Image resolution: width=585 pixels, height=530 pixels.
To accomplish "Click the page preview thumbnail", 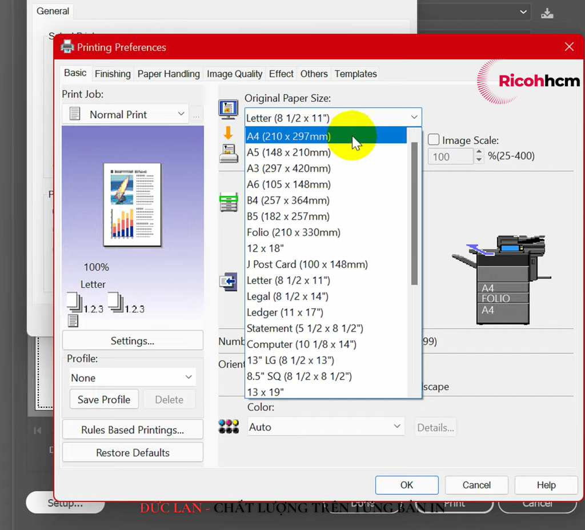I will 133,204.
